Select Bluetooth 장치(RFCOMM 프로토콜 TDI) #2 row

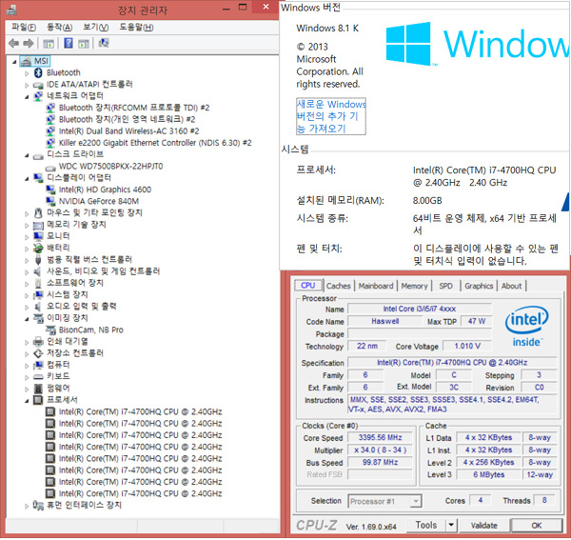(x=134, y=108)
